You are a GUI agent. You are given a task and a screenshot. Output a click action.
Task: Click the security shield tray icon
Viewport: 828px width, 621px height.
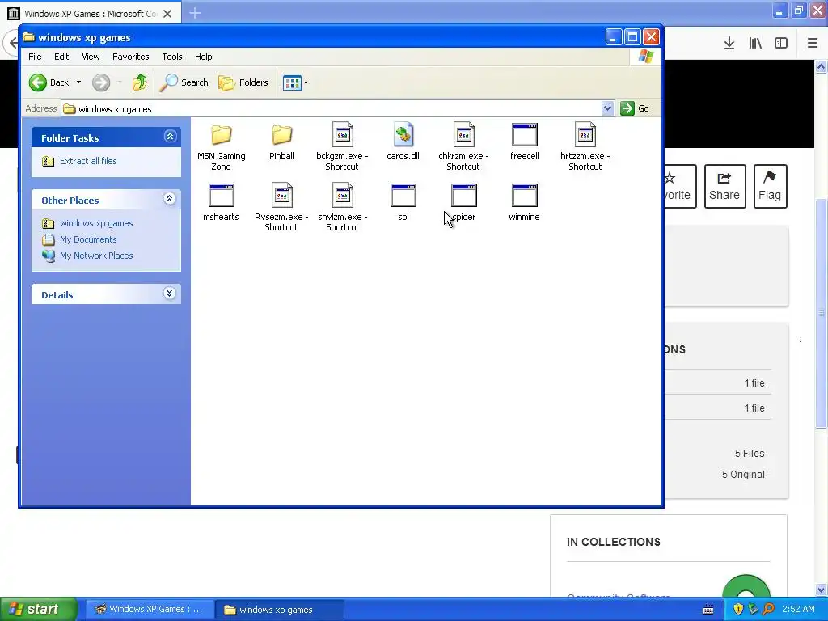[x=738, y=609]
